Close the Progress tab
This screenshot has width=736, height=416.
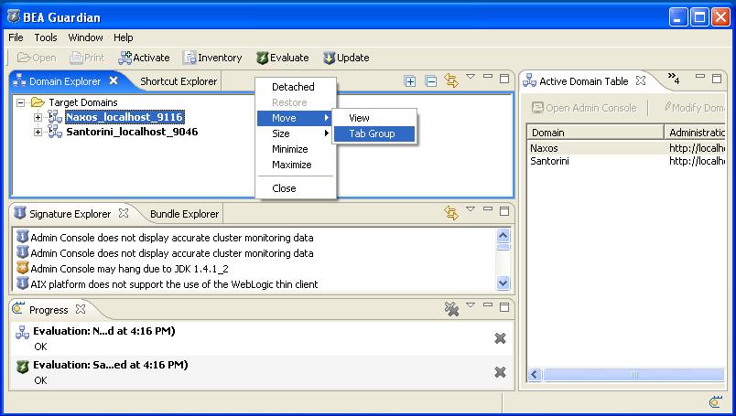pos(81,309)
